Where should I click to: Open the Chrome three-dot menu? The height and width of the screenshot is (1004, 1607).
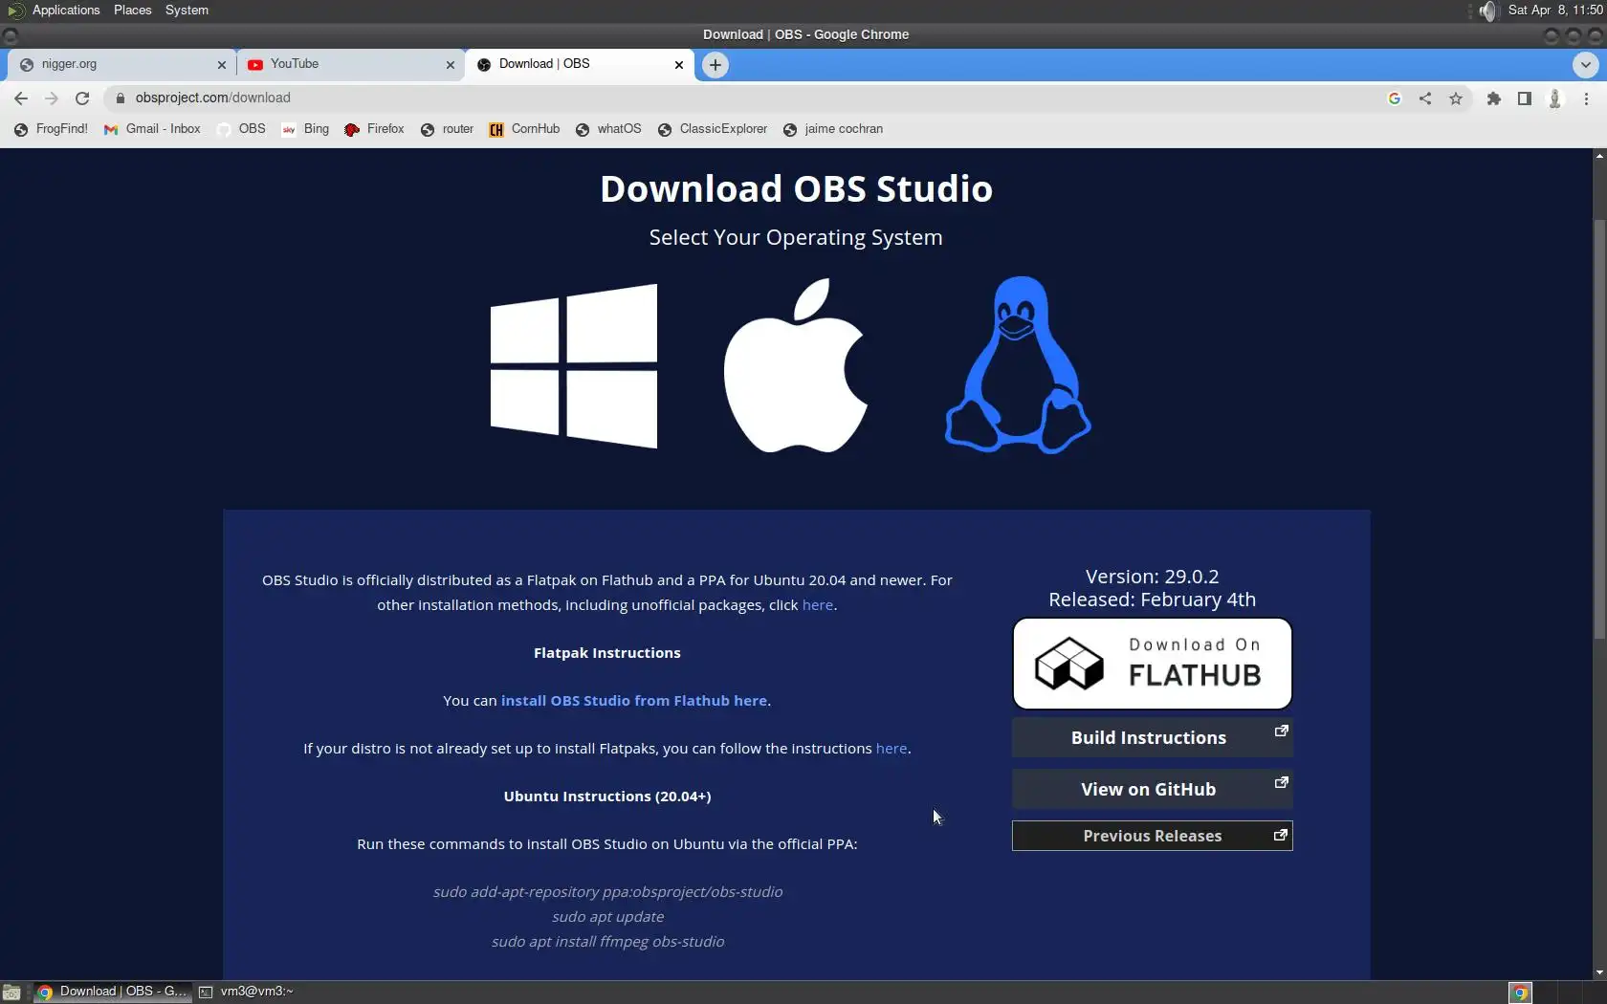1586,98
